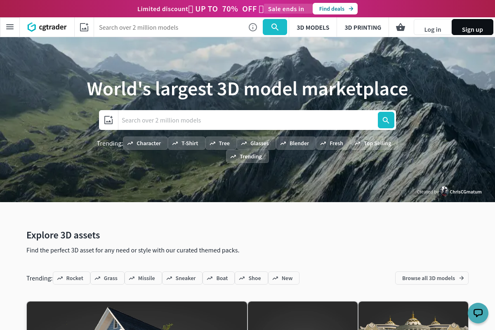The width and height of the screenshot is (495, 330).
Task: Select the New trending tag
Action: click(x=284, y=278)
